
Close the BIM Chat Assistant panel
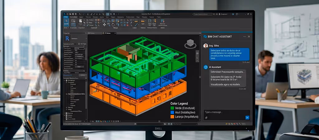[249, 37]
